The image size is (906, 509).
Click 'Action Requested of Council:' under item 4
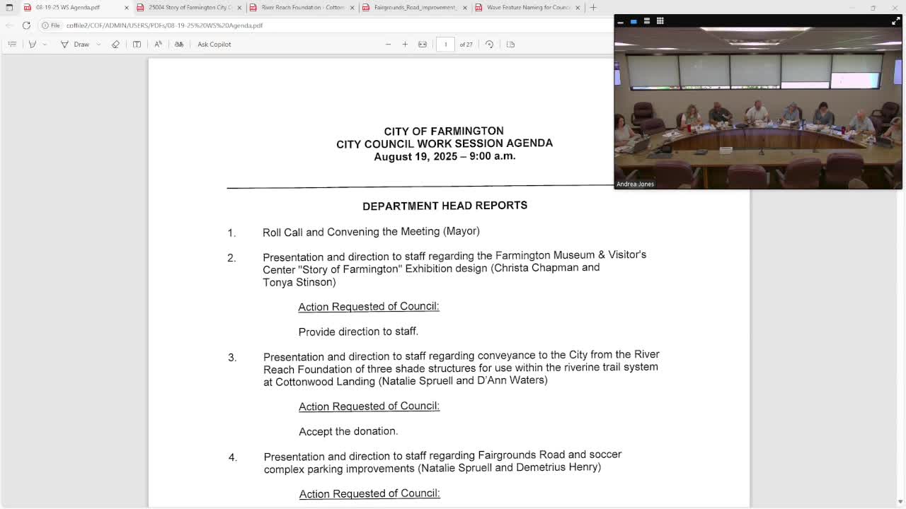pyautogui.click(x=369, y=493)
